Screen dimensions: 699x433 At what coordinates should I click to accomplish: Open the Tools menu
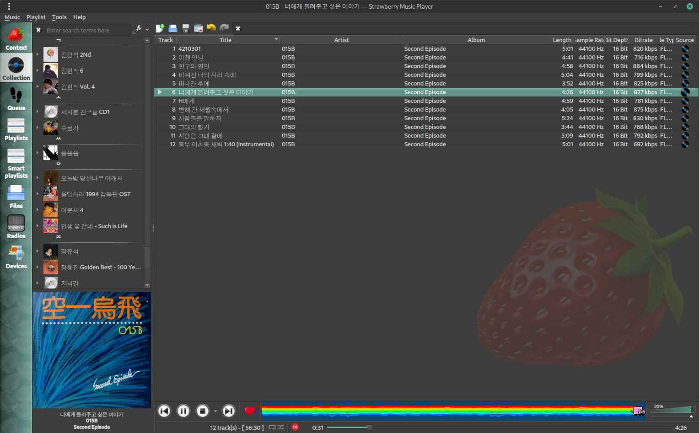[59, 17]
